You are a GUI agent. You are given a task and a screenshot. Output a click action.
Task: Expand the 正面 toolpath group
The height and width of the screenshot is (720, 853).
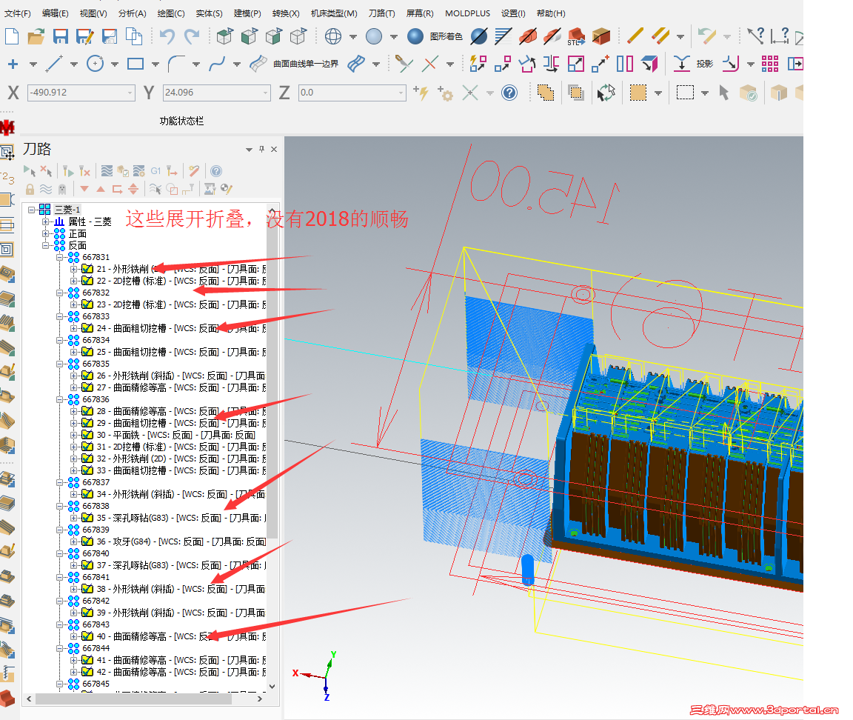tap(46, 233)
